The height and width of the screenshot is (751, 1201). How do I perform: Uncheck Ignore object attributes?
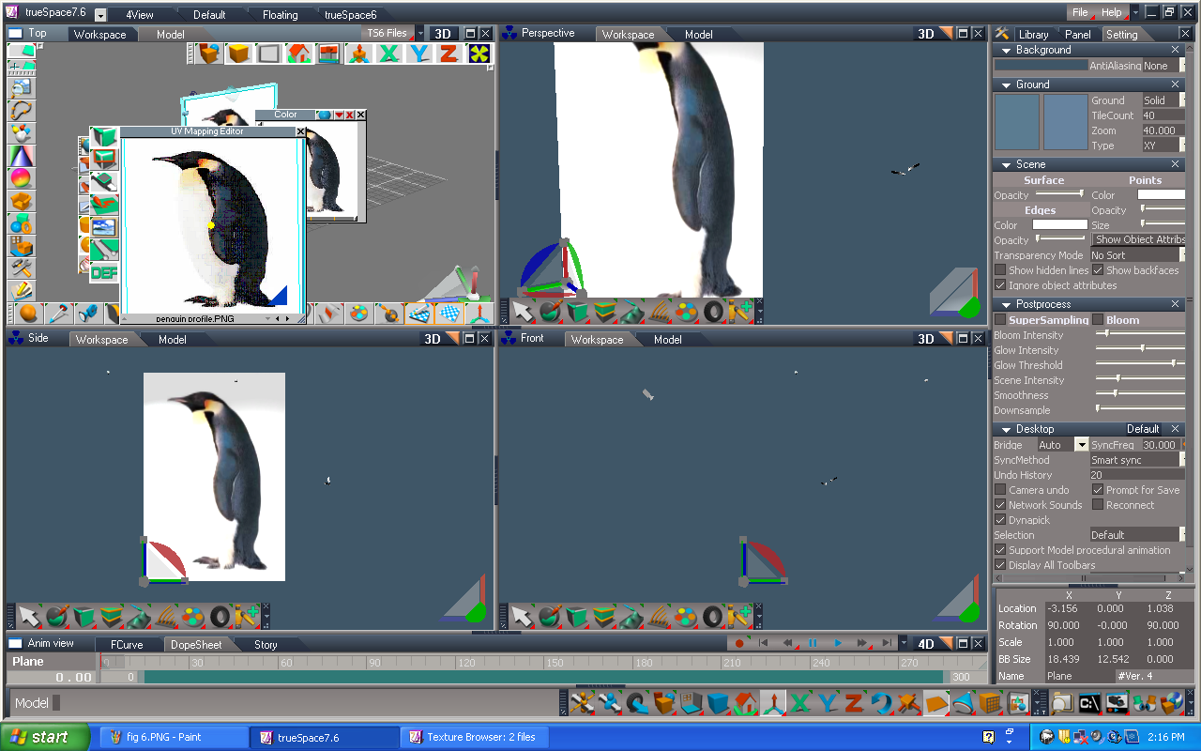[1000, 284]
